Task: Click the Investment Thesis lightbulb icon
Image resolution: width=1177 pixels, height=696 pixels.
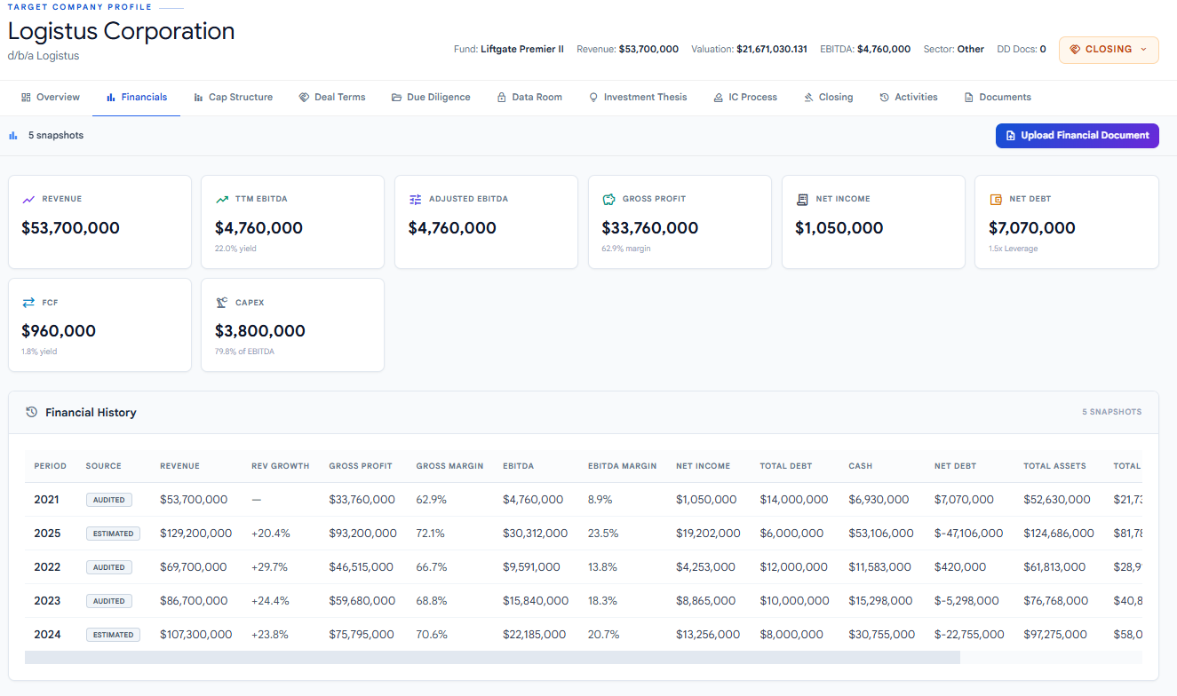Action: [593, 98]
